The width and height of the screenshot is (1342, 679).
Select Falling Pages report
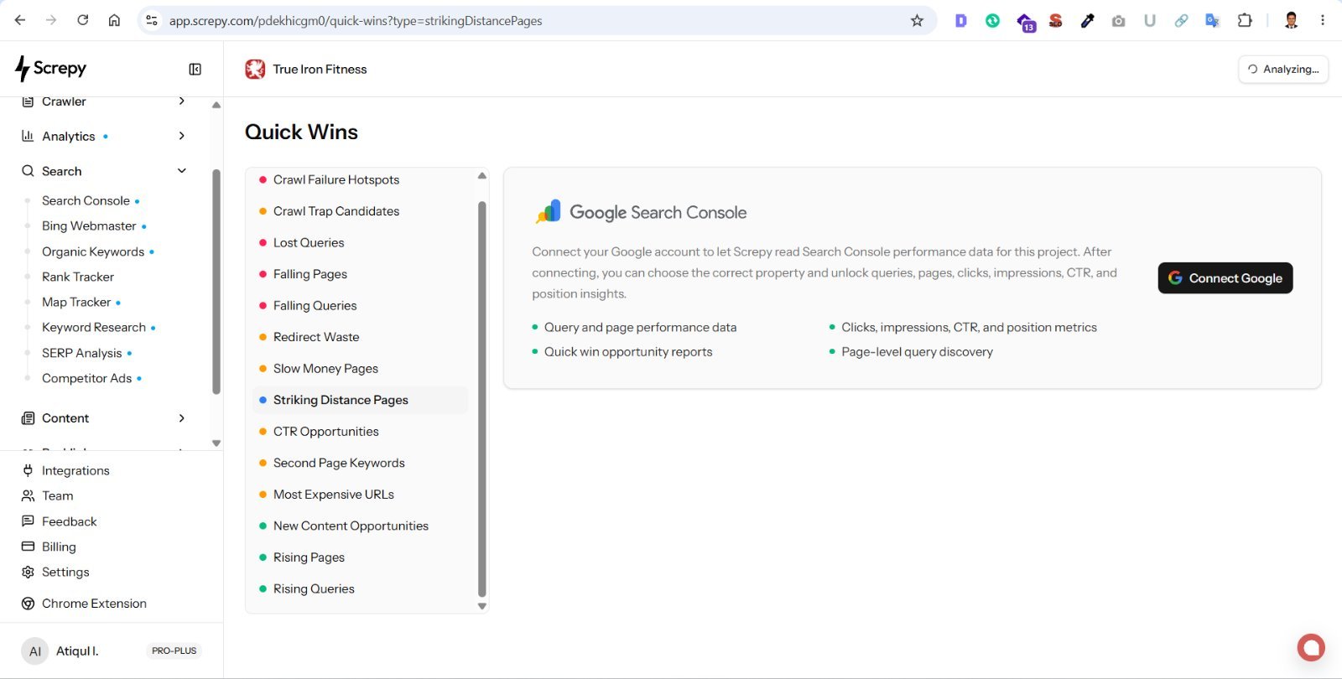(361, 274)
